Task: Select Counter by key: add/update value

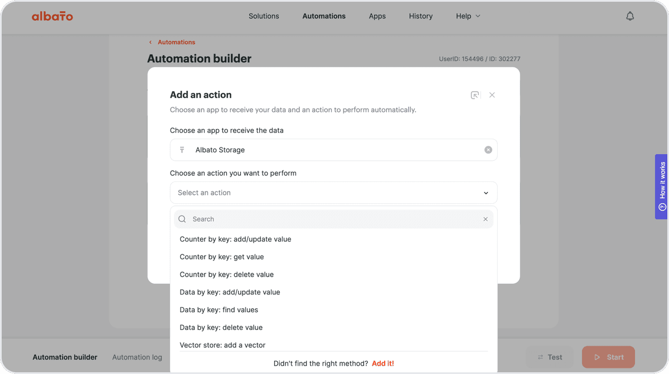Action: point(333,239)
